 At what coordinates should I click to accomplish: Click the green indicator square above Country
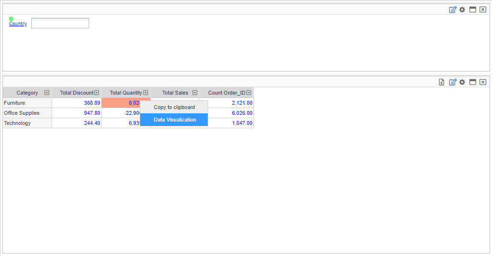pyautogui.click(x=11, y=19)
